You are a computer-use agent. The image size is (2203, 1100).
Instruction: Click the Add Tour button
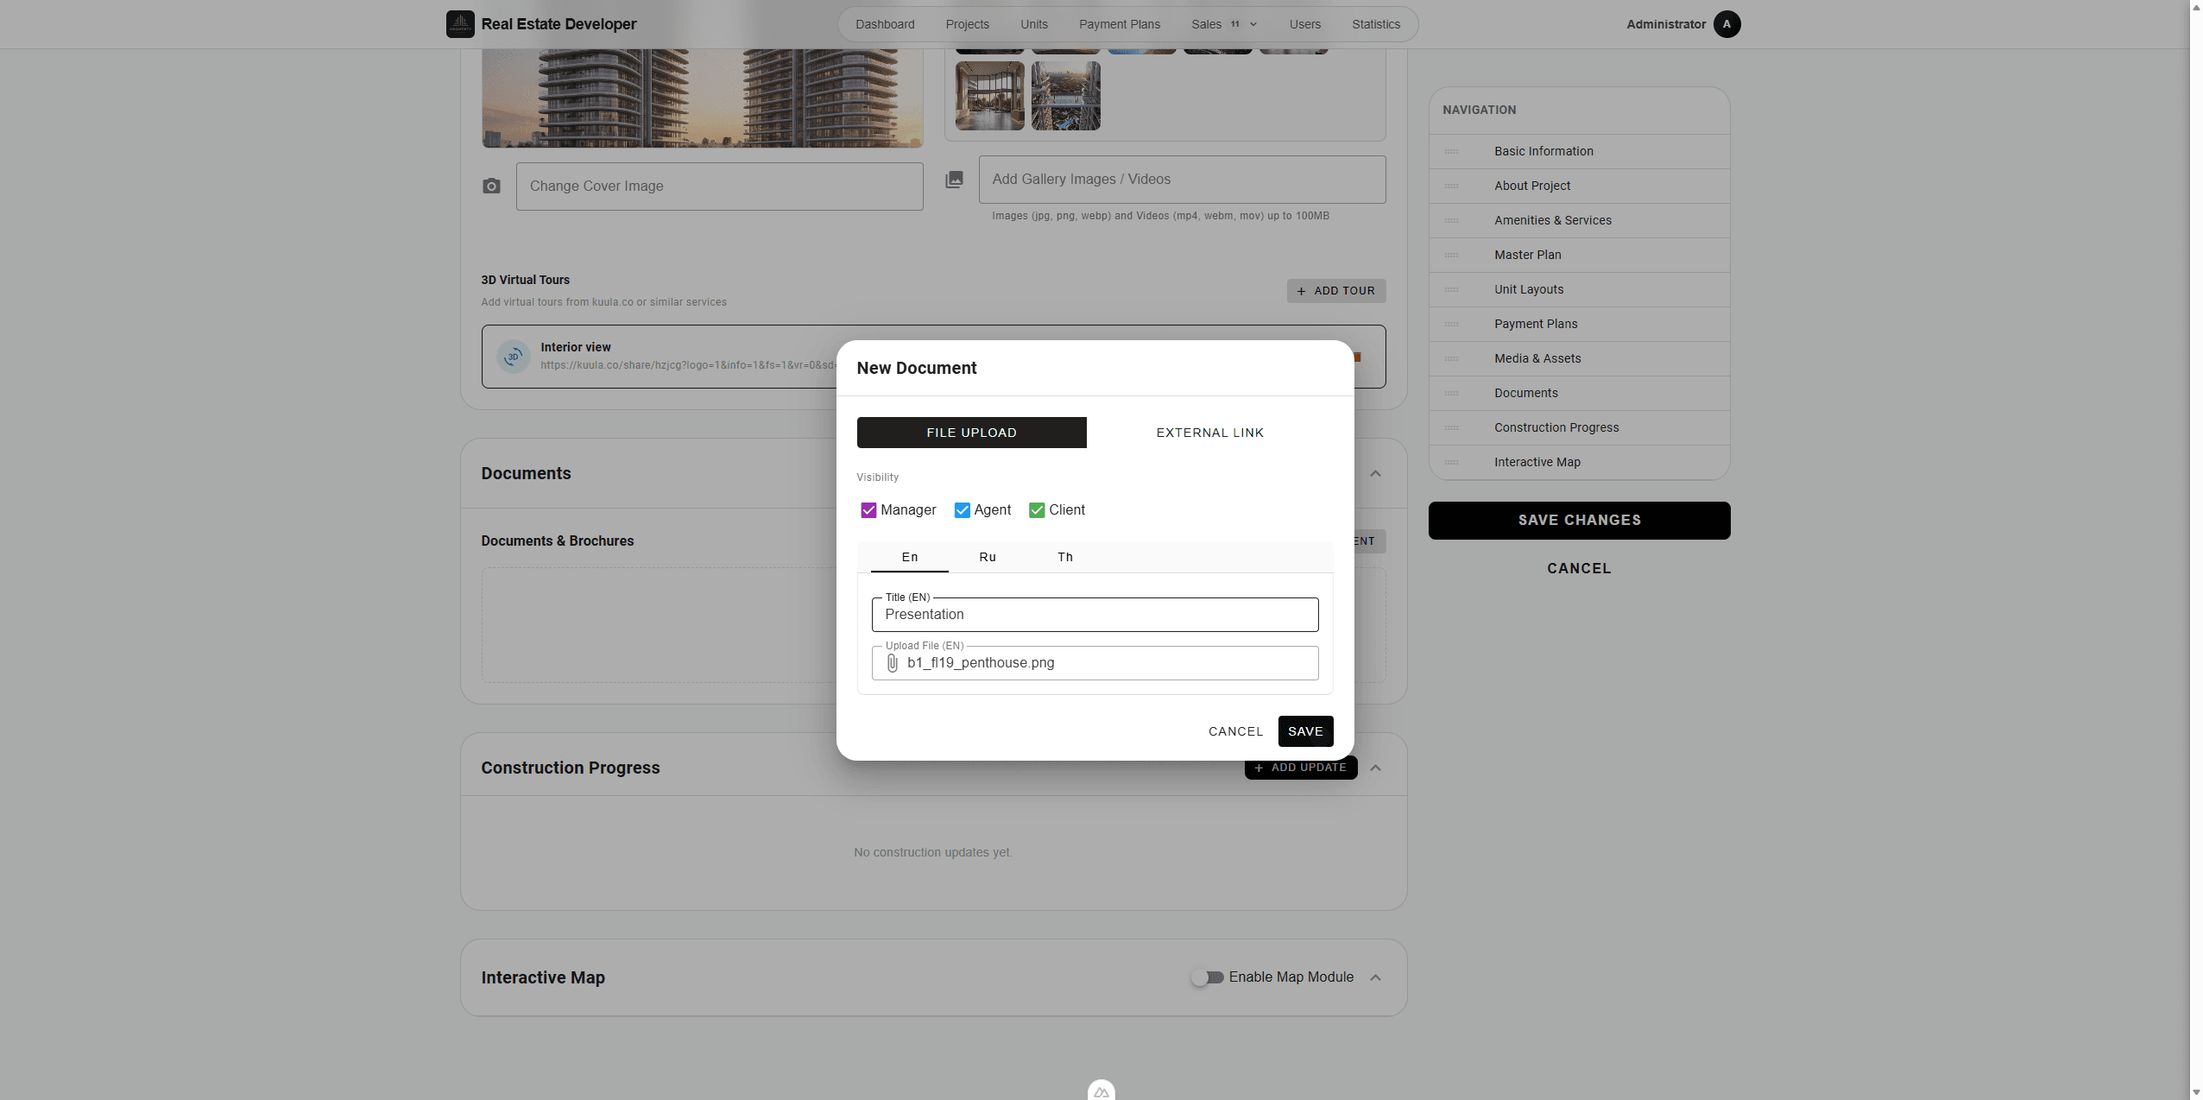coord(1335,291)
